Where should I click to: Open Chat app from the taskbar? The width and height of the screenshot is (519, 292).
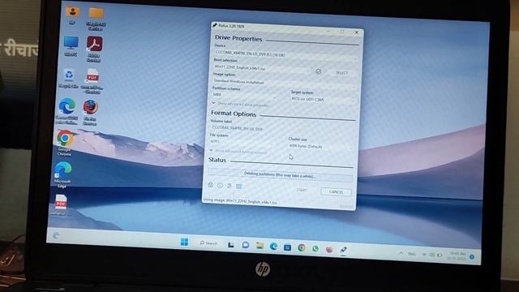[x=245, y=245]
